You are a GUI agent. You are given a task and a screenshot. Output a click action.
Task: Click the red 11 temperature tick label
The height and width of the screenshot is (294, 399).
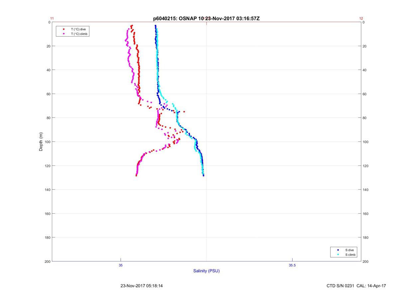click(x=52, y=19)
